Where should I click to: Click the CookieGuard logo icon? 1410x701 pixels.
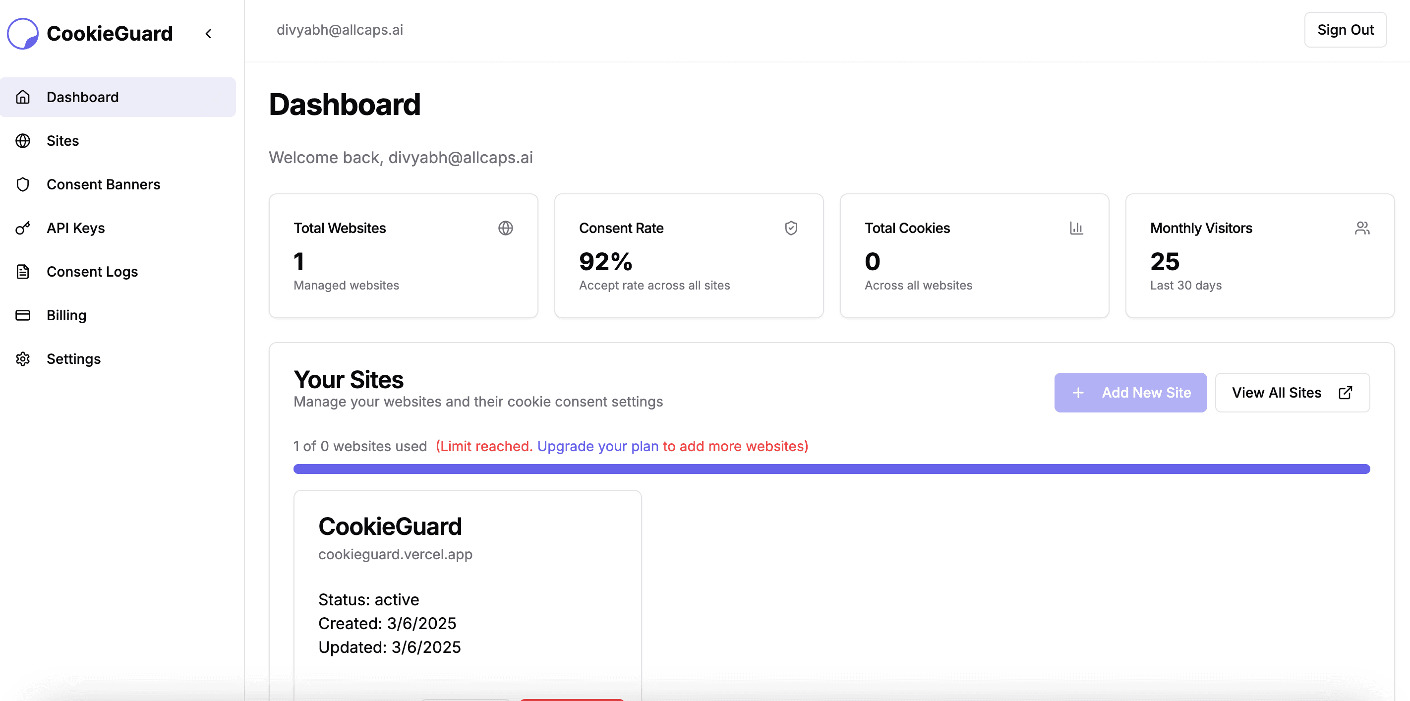[x=22, y=33]
